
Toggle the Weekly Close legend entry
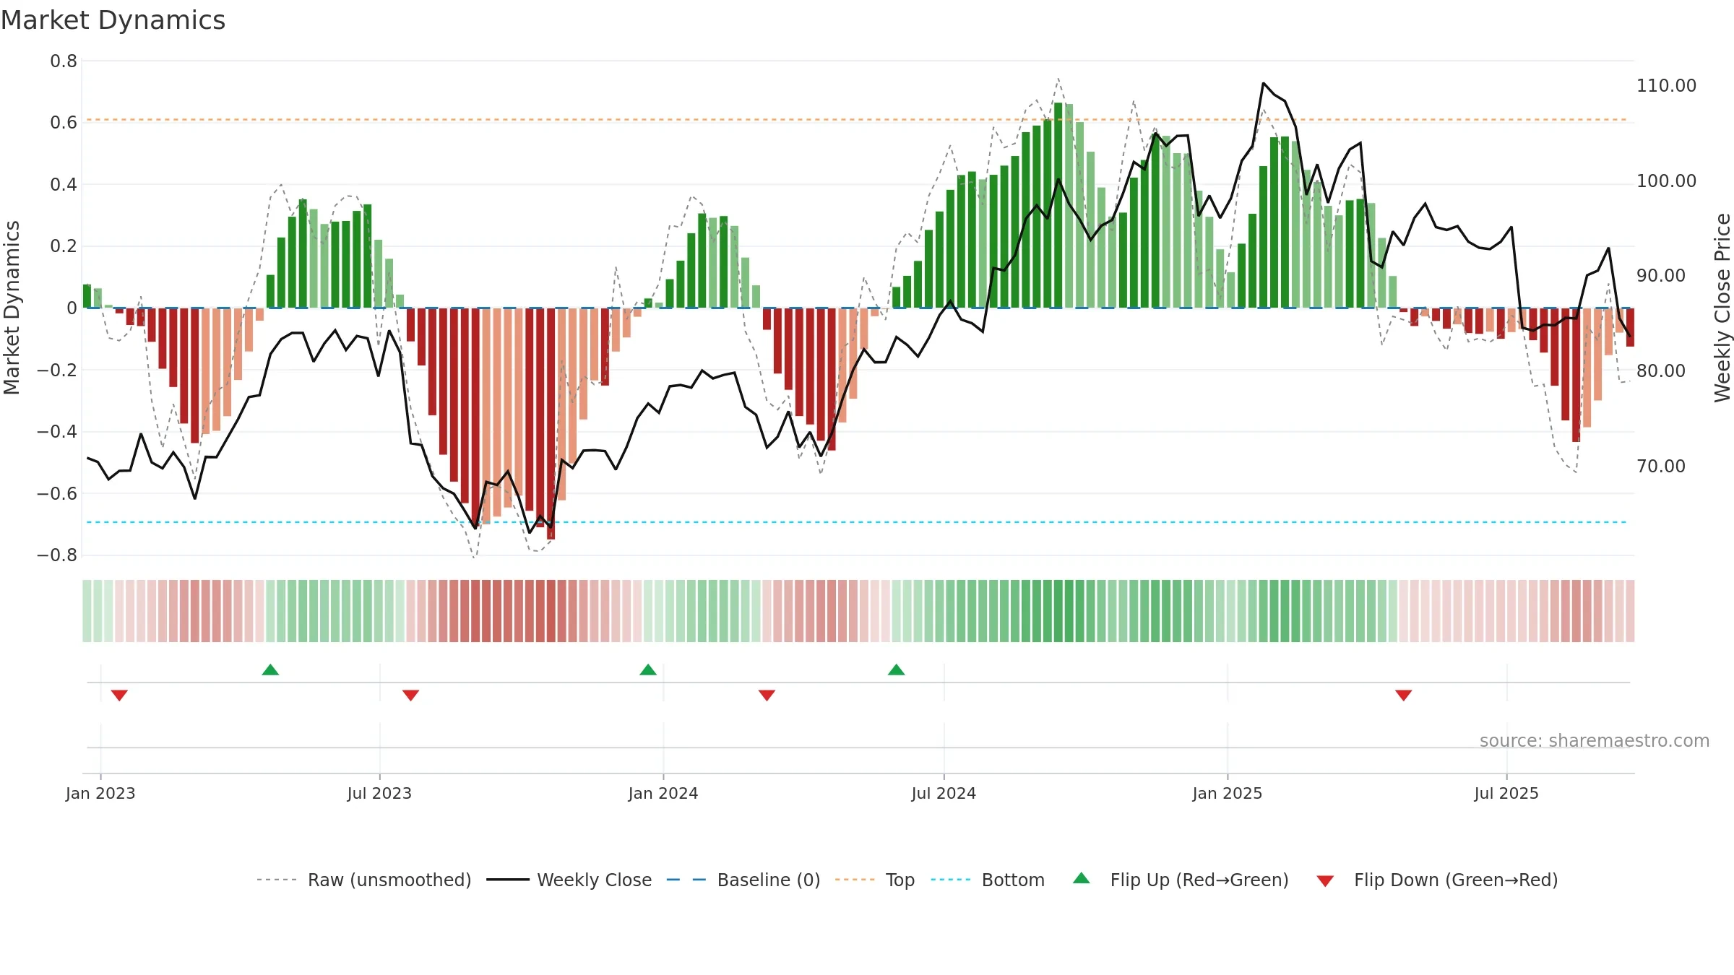[x=569, y=880]
